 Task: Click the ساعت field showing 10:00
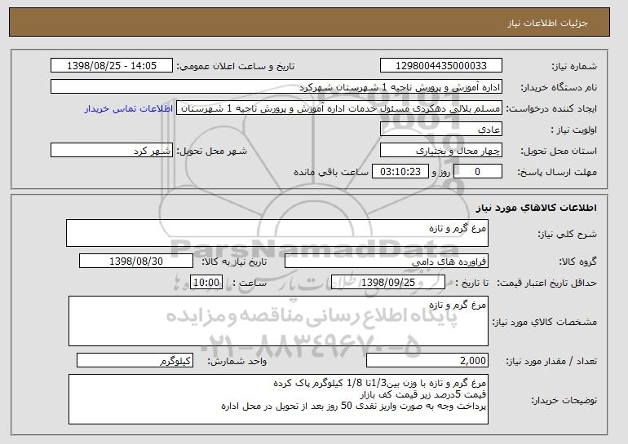(206, 283)
